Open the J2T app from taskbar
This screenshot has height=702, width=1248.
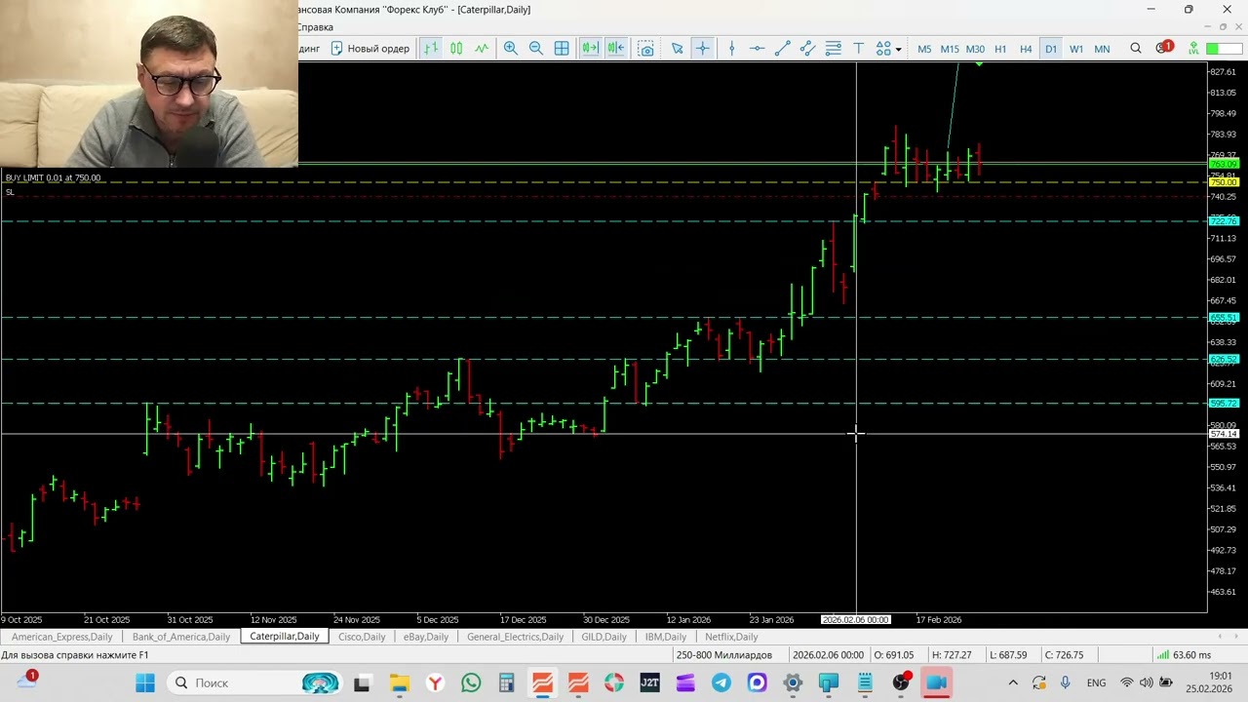tap(649, 682)
